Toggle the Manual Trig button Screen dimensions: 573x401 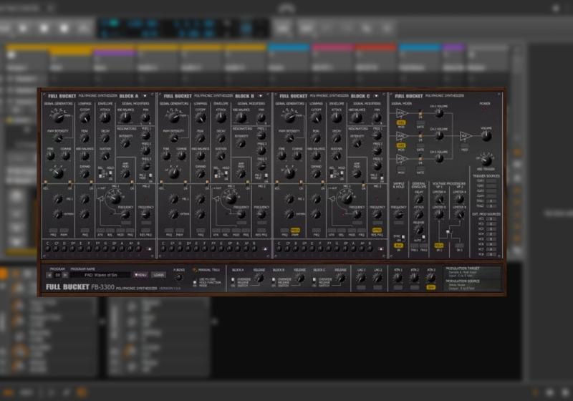pos(194,270)
